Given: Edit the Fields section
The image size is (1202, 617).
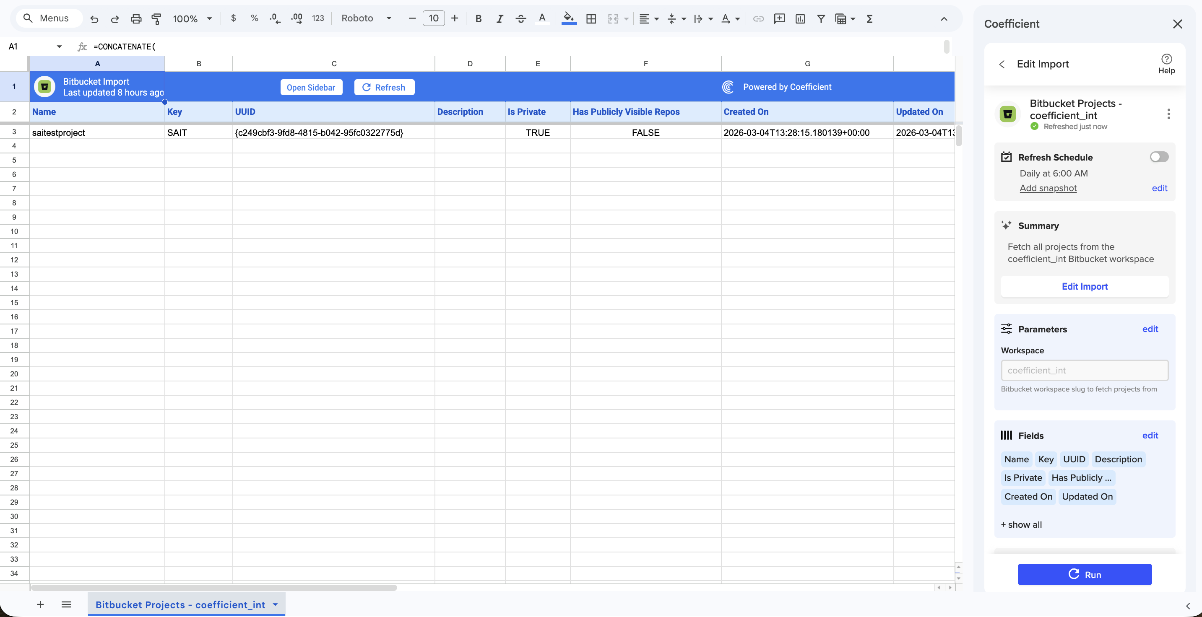Looking at the screenshot, I should (x=1150, y=435).
